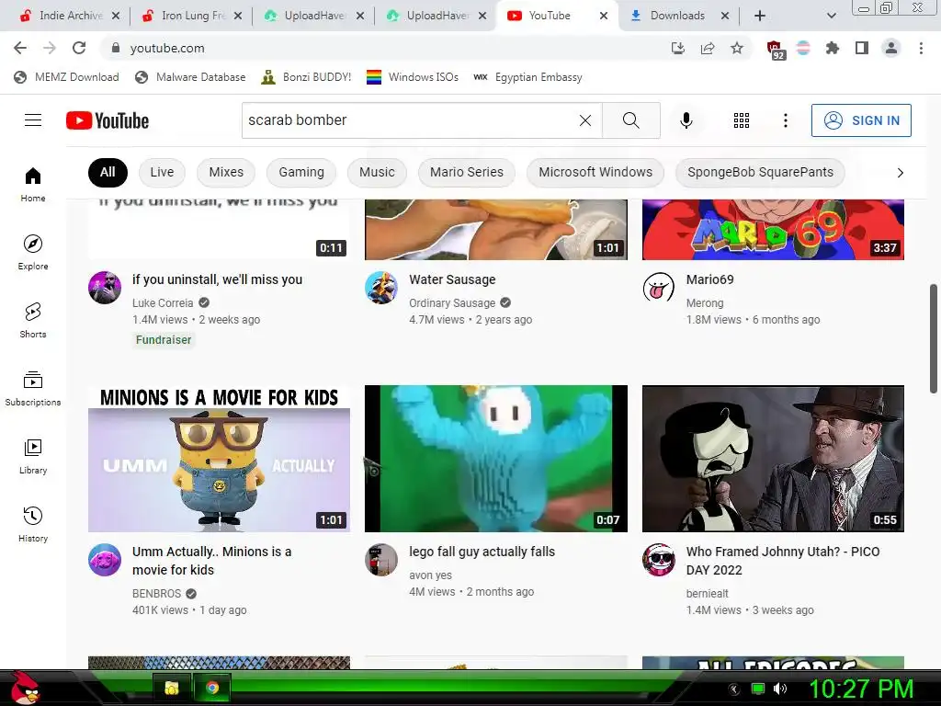Click the magnifier search button

(630, 120)
